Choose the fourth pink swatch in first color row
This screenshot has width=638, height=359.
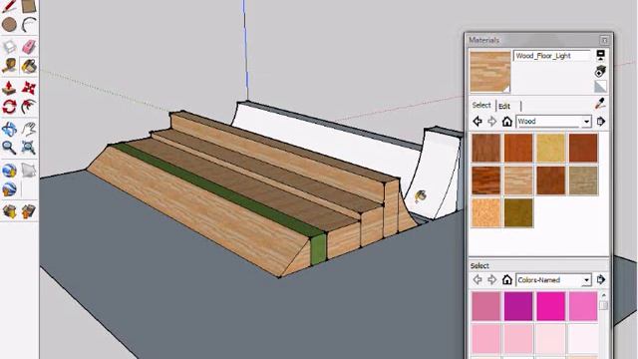point(583,306)
